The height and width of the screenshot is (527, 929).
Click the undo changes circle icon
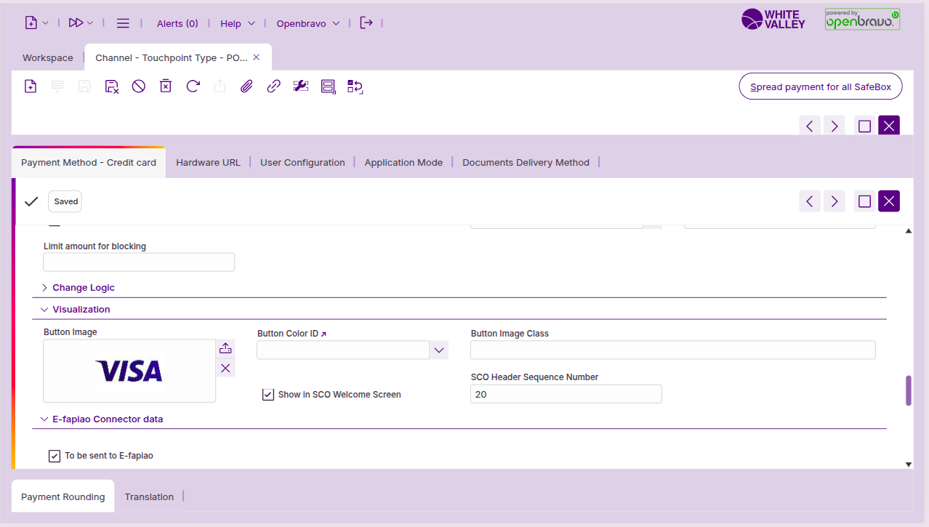pyautogui.click(x=139, y=87)
